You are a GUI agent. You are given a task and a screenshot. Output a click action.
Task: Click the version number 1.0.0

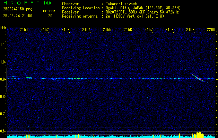pyautogui.click(x=47, y=3)
